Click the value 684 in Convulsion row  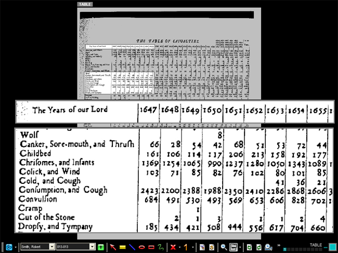(151, 199)
